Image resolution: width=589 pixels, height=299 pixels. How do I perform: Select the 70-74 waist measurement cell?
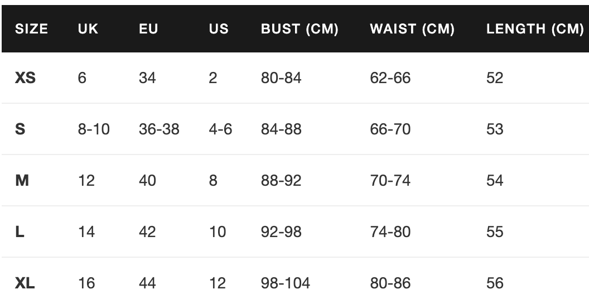[390, 181]
